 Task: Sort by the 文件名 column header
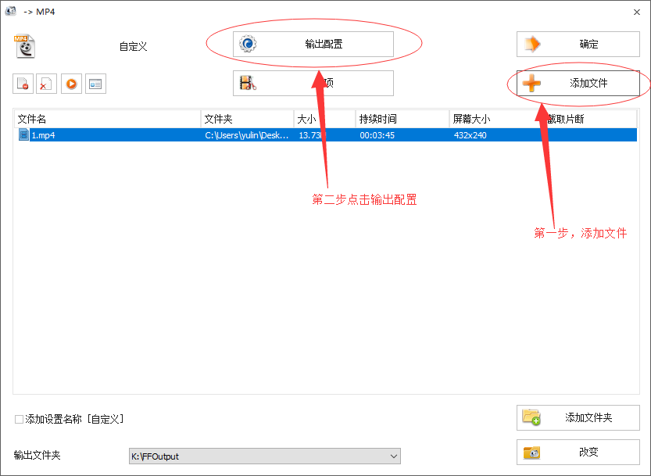[107, 119]
